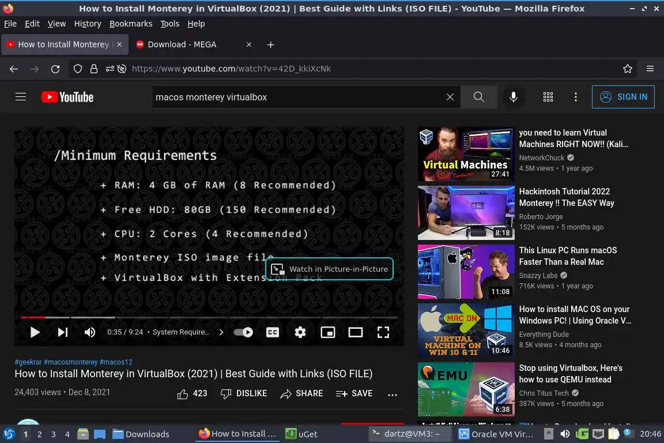Image resolution: width=664 pixels, height=443 pixels.
Task: Reload the current page
Action: (x=55, y=69)
